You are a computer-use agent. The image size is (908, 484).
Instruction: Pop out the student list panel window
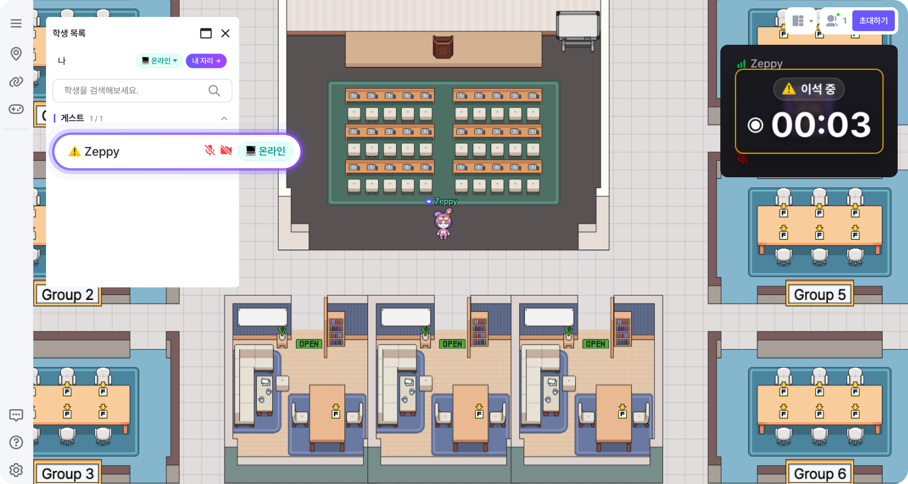[x=206, y=33]
